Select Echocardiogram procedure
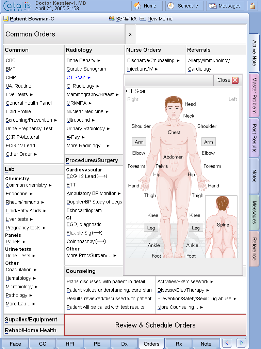Screen dimensions: 261x349 click(84, 210)
